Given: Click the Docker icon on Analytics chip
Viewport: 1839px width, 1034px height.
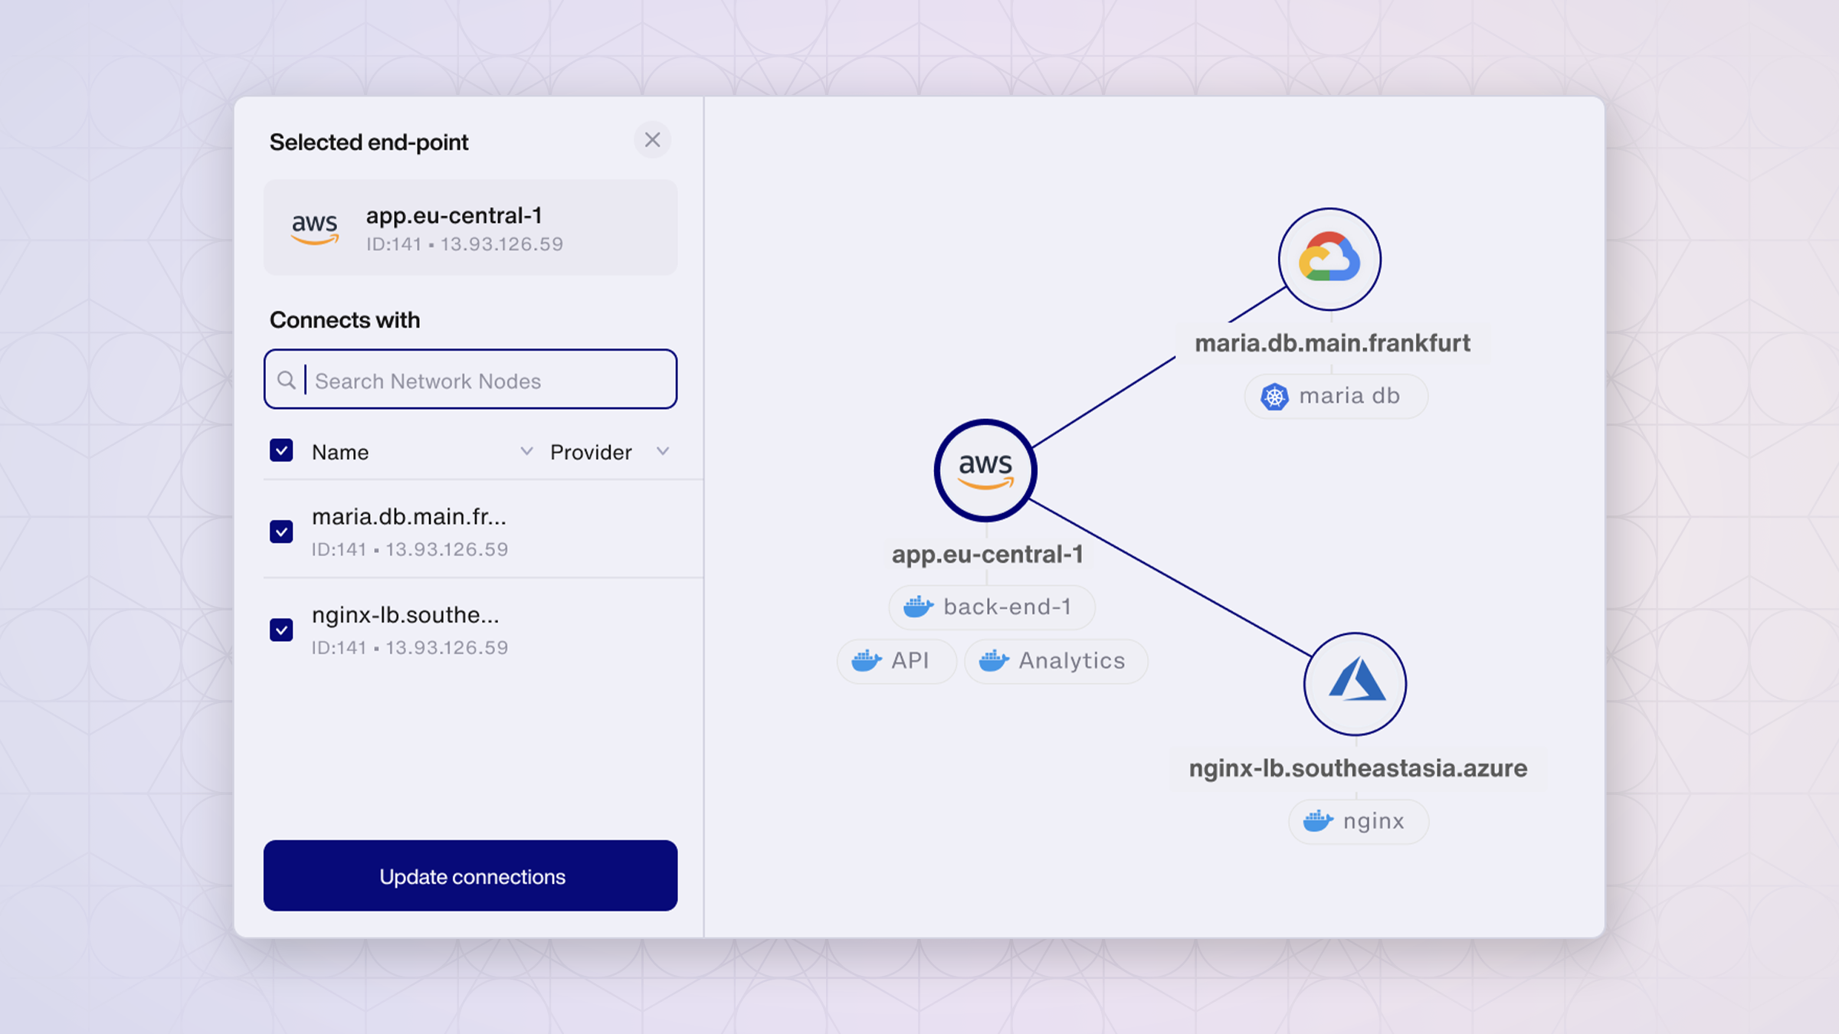Looking at the screenshot, I should 994,660.
